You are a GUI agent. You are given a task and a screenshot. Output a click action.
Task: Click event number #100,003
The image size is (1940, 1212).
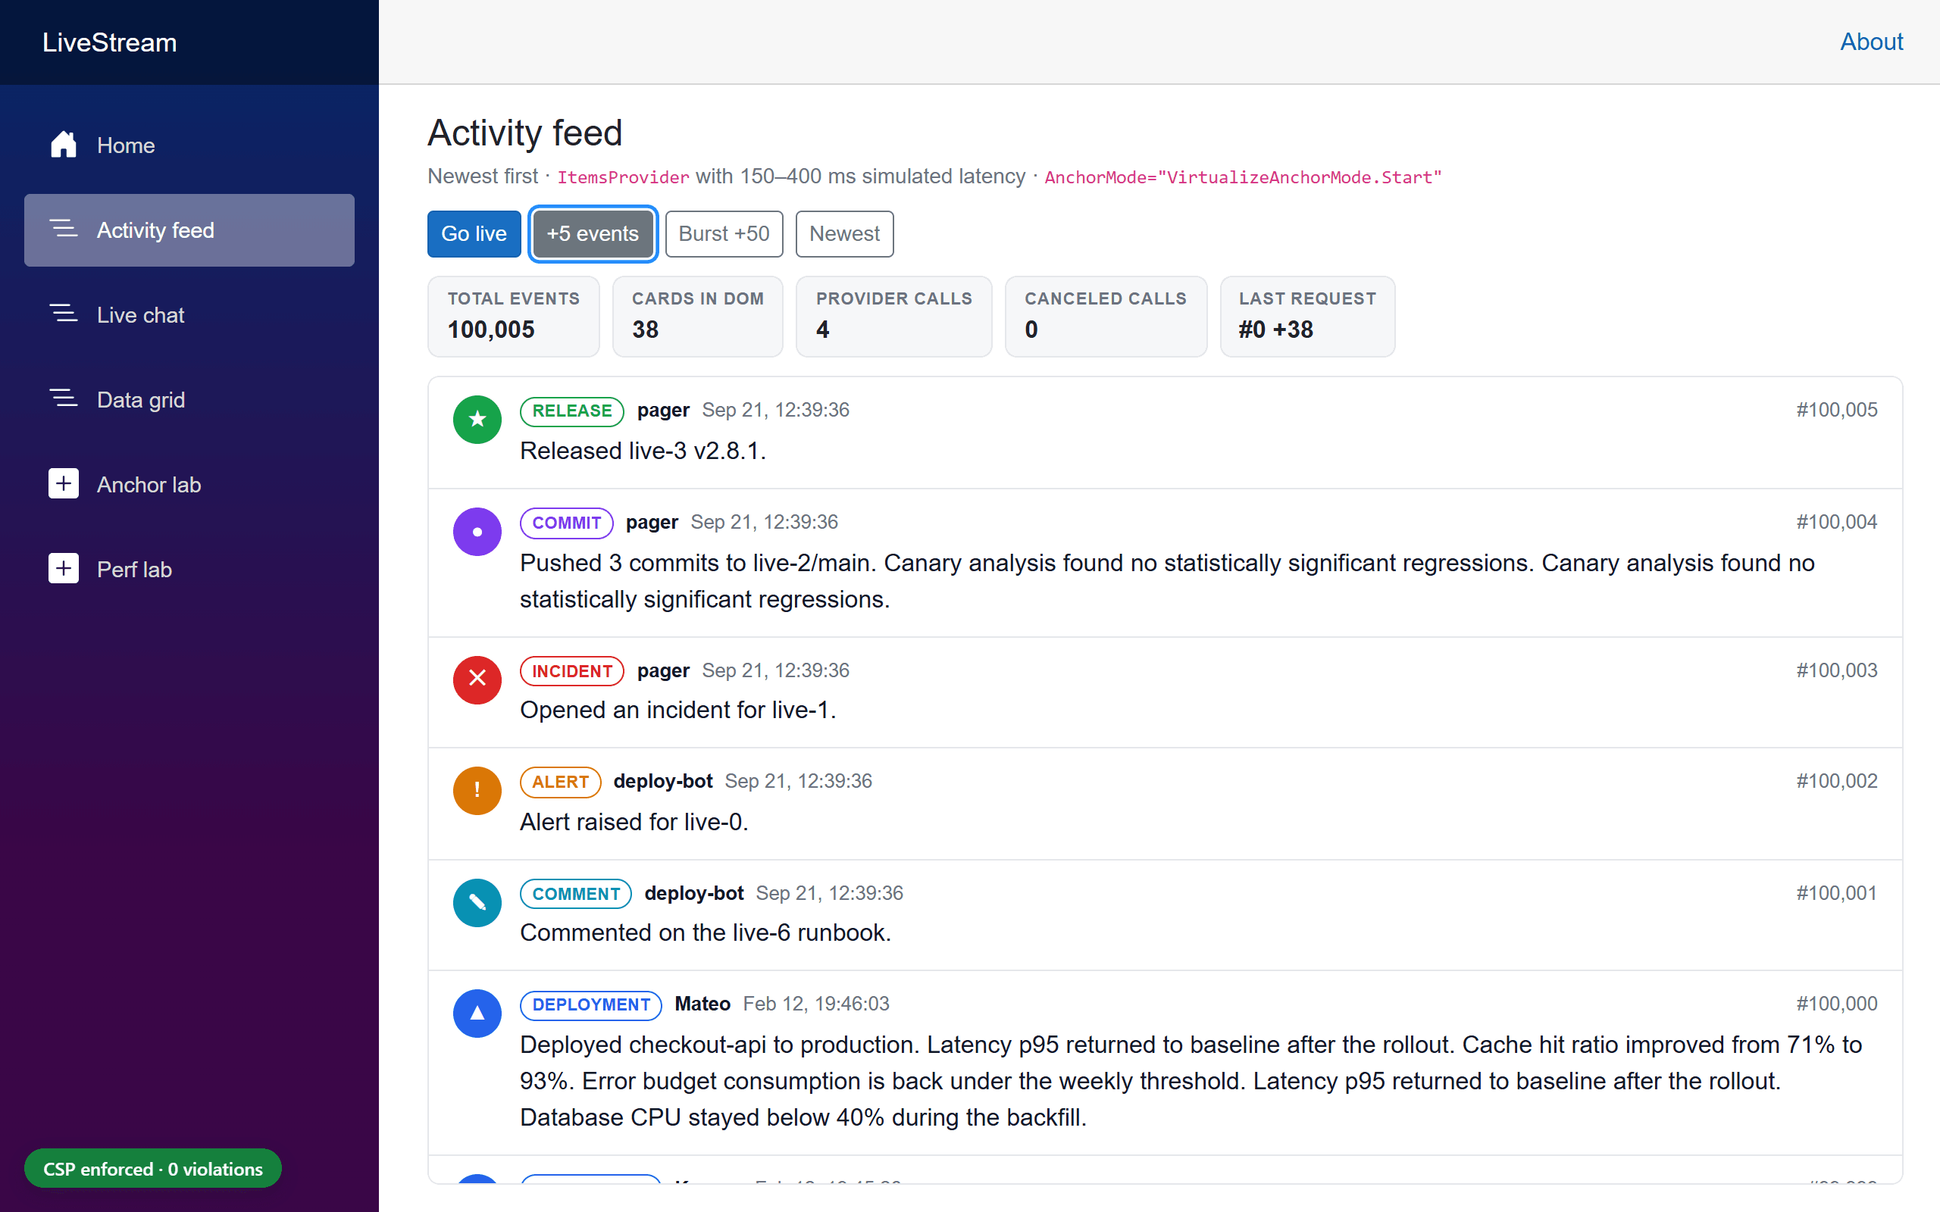tap(1837, 671)
